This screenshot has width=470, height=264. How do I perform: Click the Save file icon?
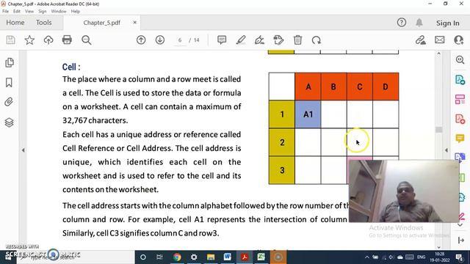click(10, 40)
